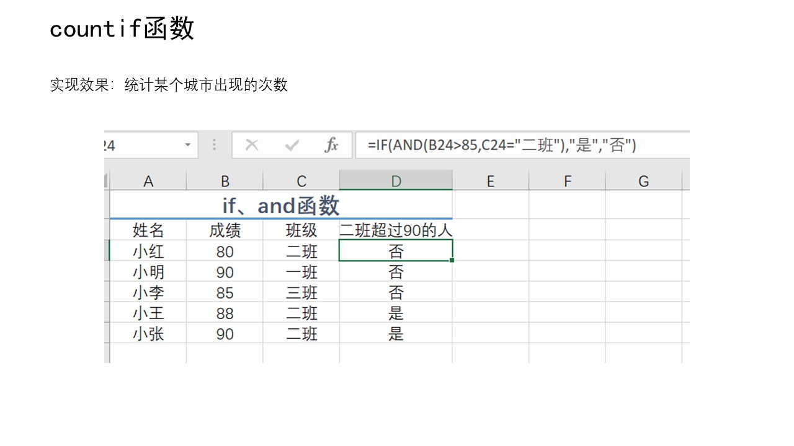Click the formula bar input with IF(AND formula
The height and width of the screenshot is (446, 794).
tap(522, 146)
